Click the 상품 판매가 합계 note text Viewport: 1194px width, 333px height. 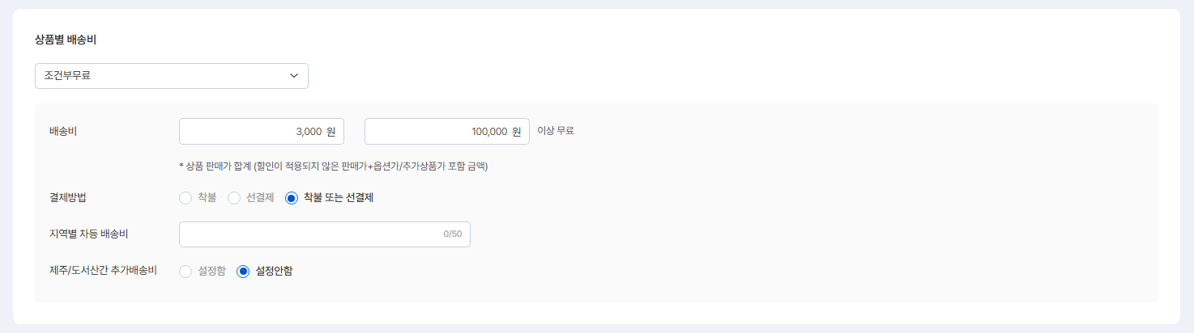333,166
